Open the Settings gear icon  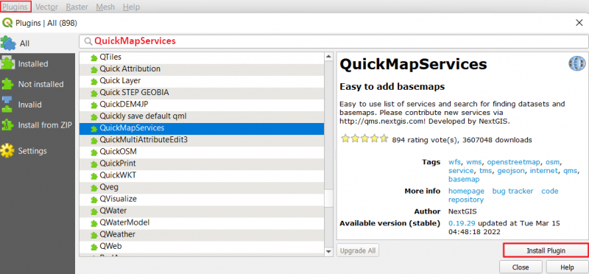coord(7,151)
